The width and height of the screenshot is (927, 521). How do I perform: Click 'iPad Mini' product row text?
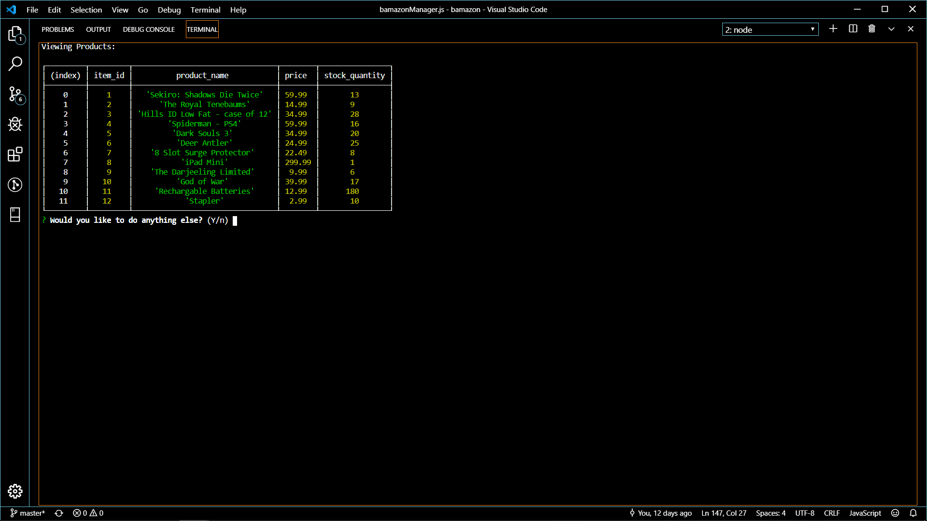pos(205,163)
